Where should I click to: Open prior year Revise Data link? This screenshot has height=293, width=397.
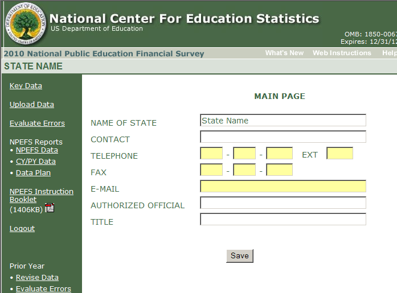(37, 278)
